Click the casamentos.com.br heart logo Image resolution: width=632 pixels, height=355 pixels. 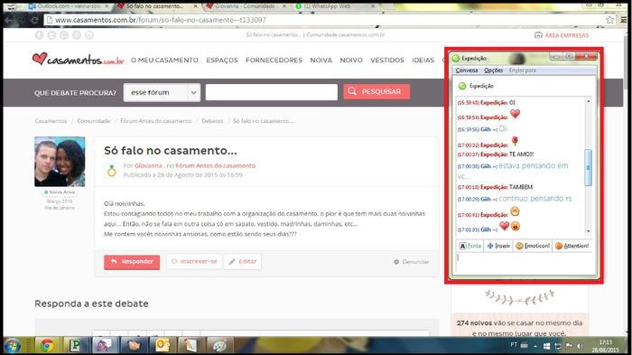point(79,60)
